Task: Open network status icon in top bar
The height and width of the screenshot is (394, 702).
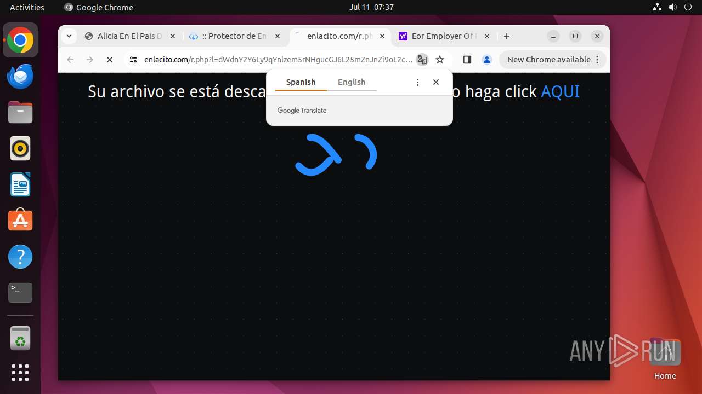Action: [658, 7]
